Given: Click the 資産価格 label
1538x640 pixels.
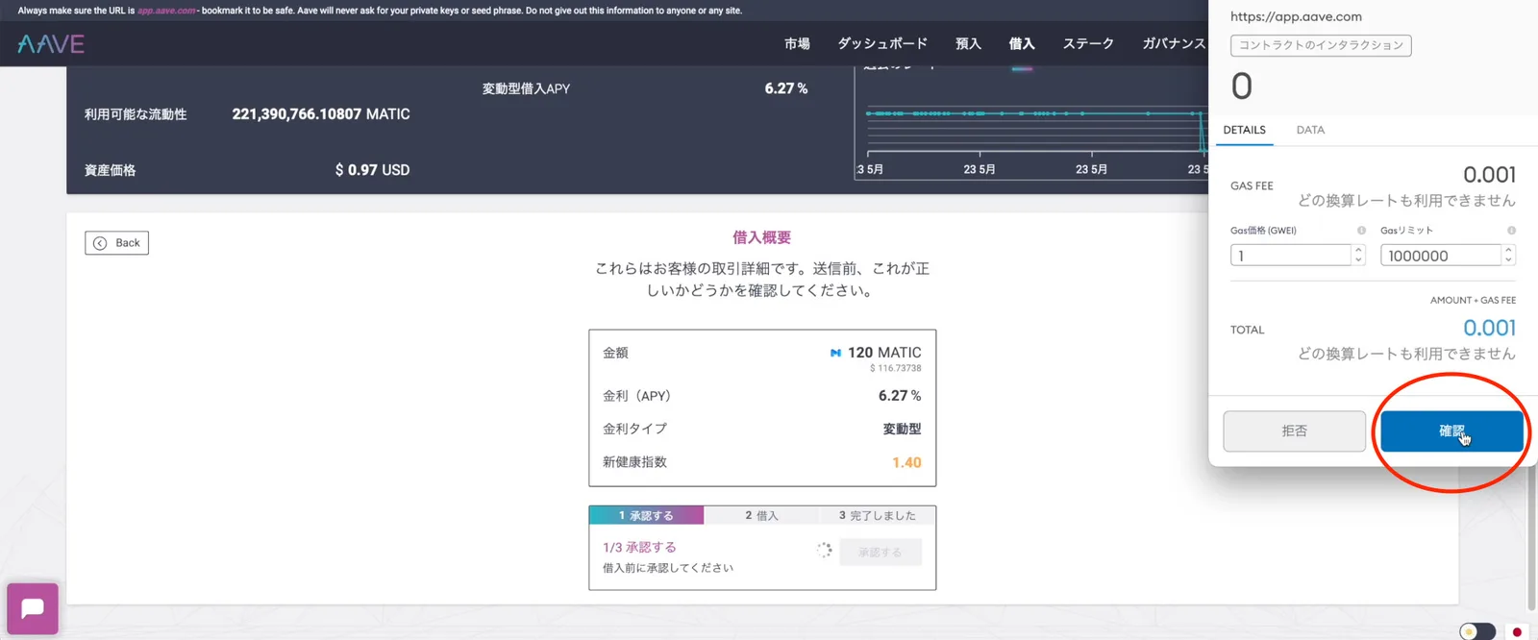Looking at the screenshot, I should pos(111,170).
